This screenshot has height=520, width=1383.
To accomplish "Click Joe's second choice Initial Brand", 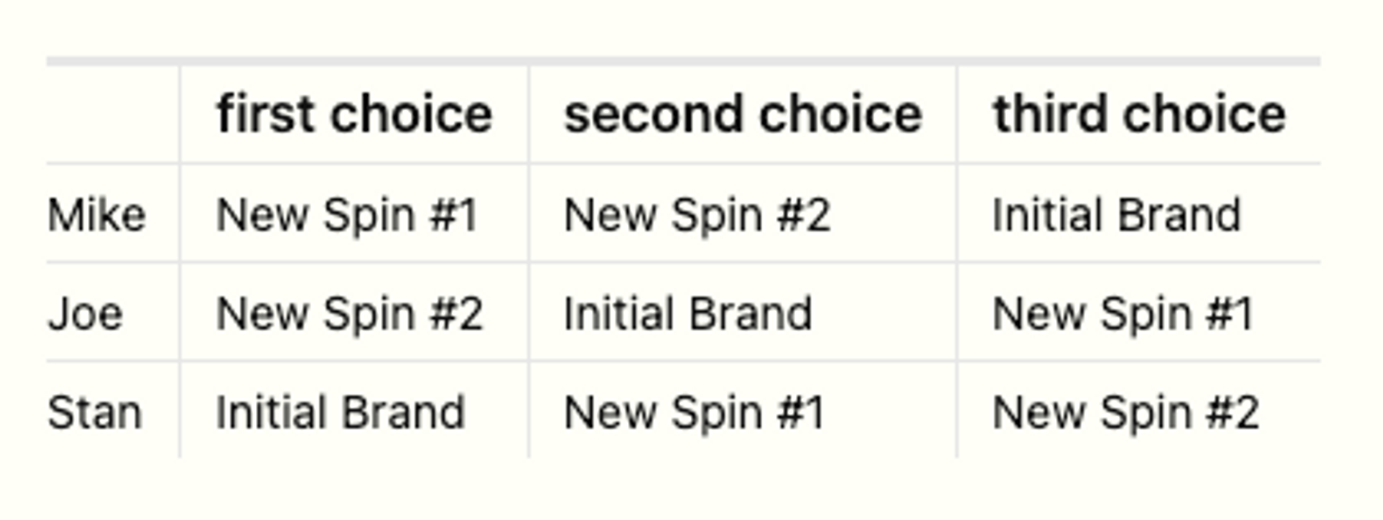I will [x=688, y=314].
